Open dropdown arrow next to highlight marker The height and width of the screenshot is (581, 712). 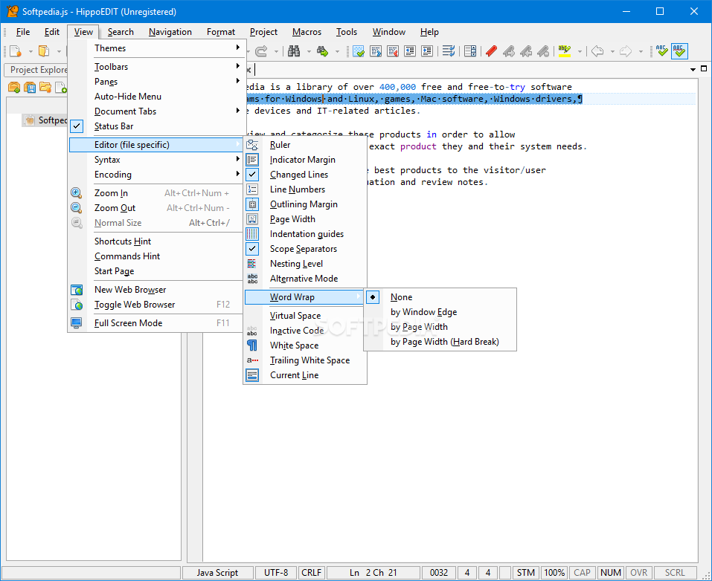580,52
